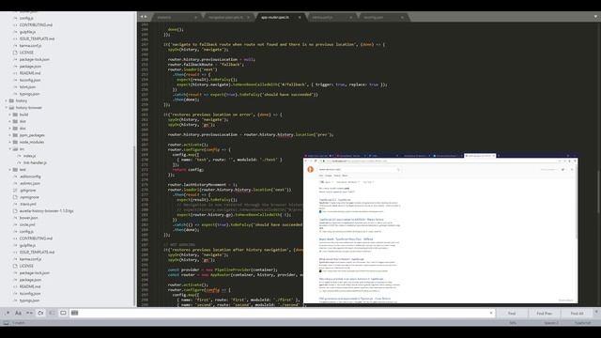Open dropdown arrow at find field's end
The height and width of the screenshot is (338, 601).
click(x=491, y=313)
